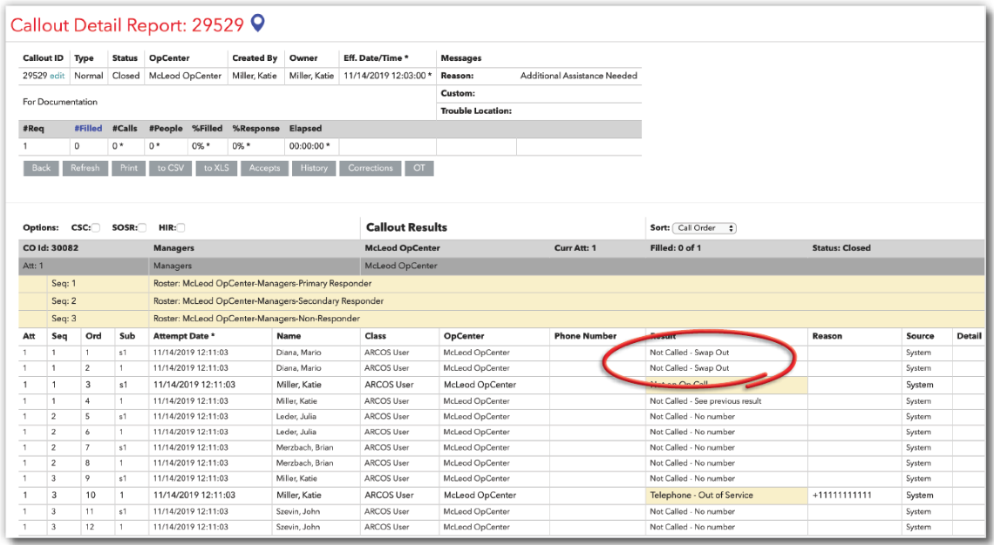Open the History view
The width and height of the screenshot is (994, 545).
click(314, 168)
